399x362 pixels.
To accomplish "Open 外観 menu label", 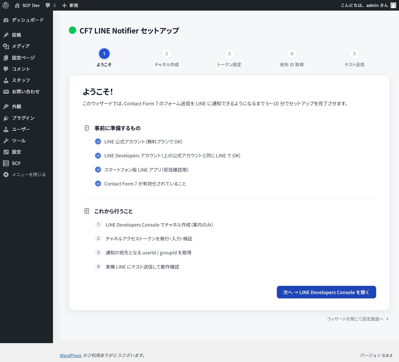I will (x=17, y=107).
